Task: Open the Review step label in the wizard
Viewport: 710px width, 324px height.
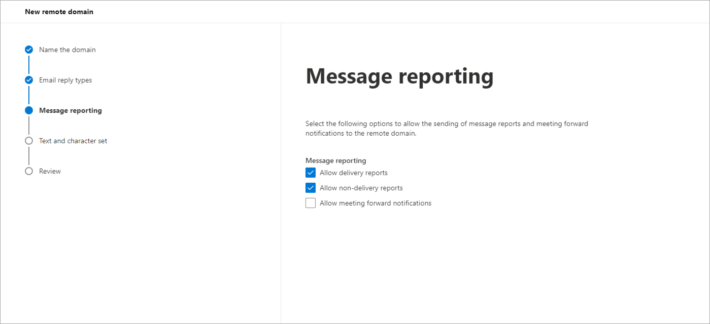Action: (x=50, y=171)
